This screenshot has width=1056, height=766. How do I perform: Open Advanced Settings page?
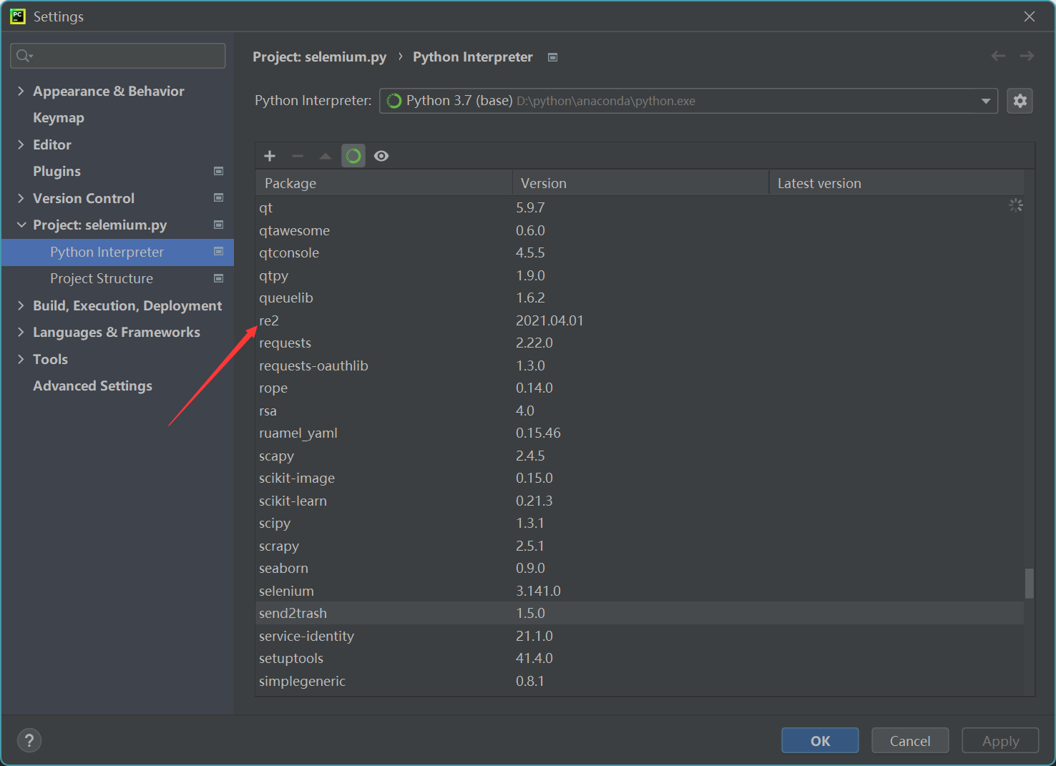point(92,386)
